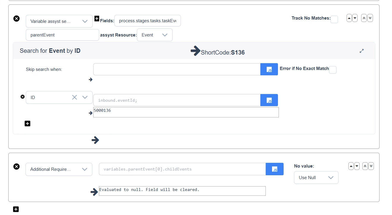This screenshot has width=392, height=215.
Task: Add a new search criterion under ID
Action: [27, 123]
